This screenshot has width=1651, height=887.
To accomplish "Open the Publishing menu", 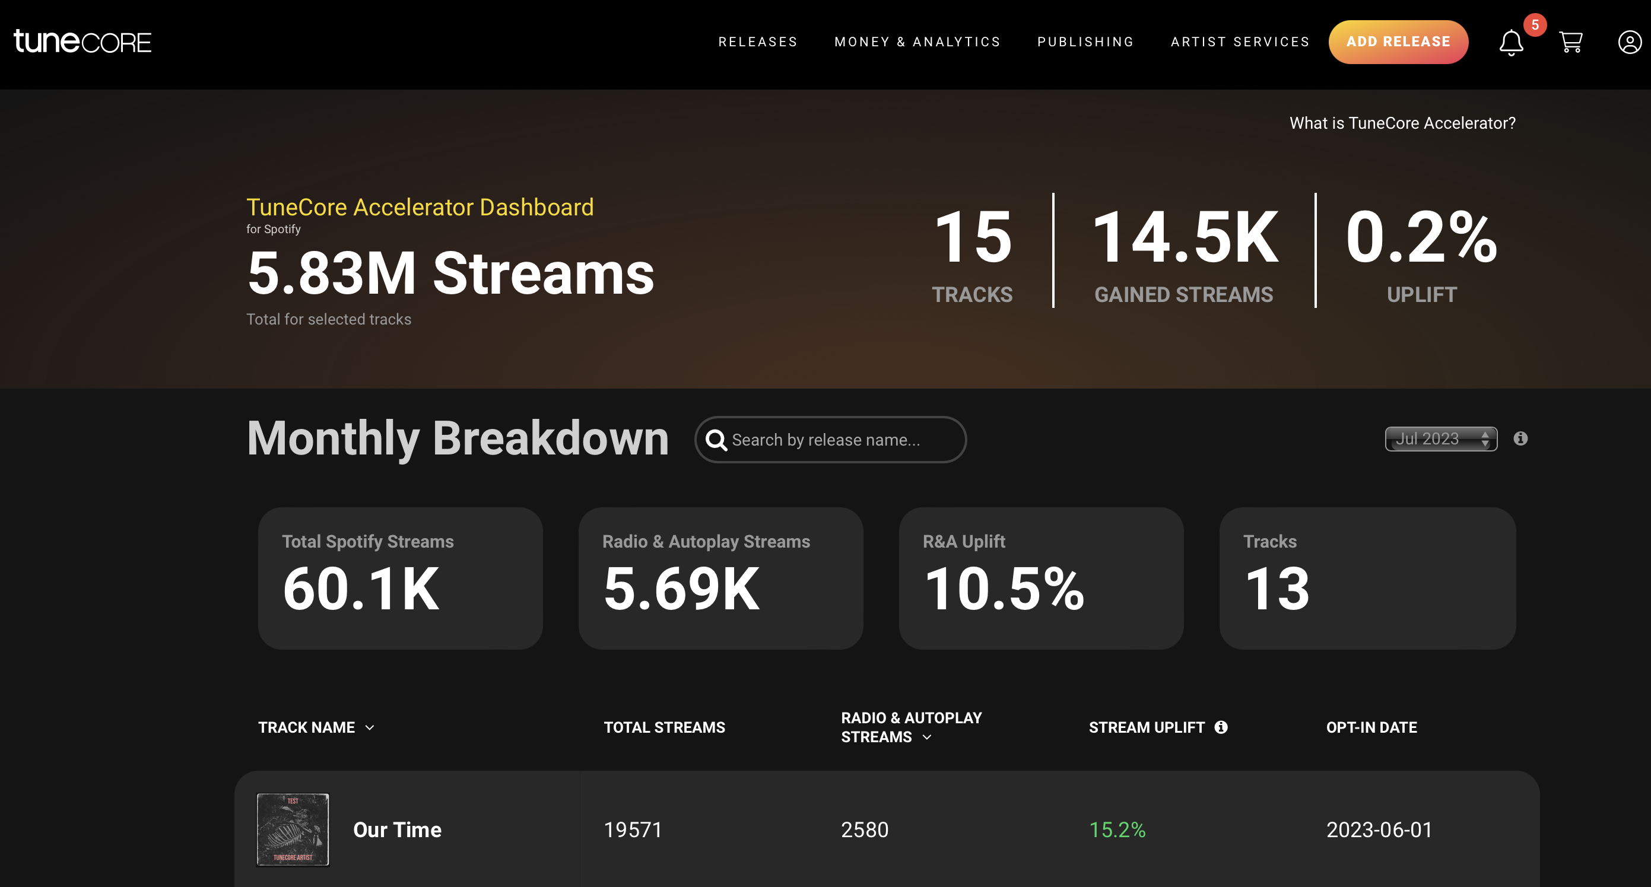I will 1085,42.
